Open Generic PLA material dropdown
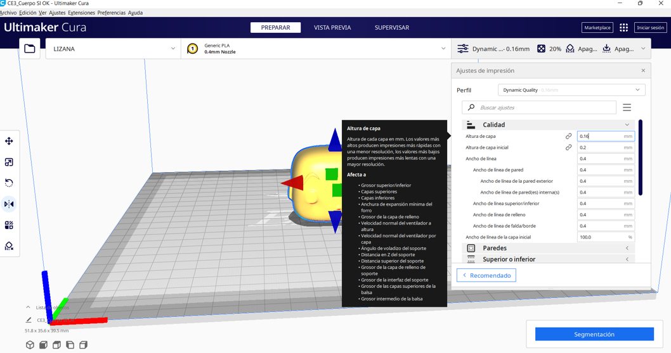The height and width of the screenshot is (353, 671). click(316, 49)
